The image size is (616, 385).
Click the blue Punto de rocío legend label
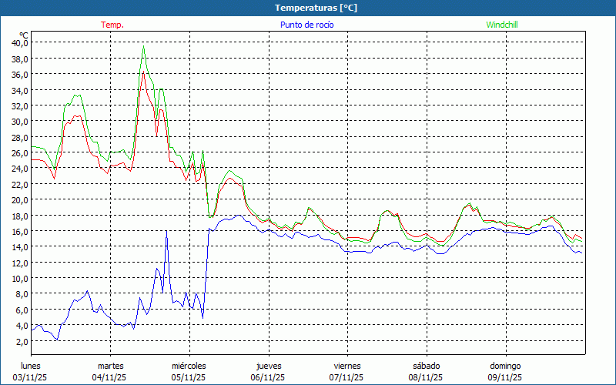307,25
